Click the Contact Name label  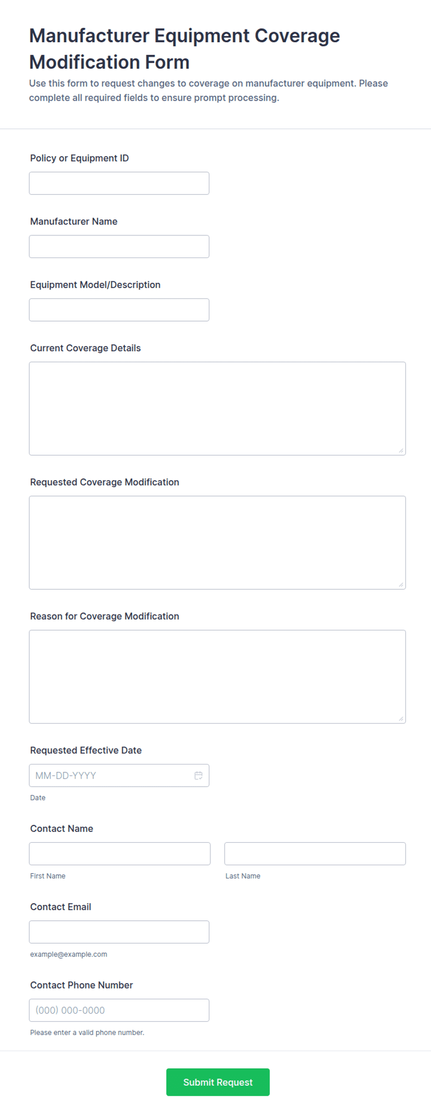click(x=62, y=828)
